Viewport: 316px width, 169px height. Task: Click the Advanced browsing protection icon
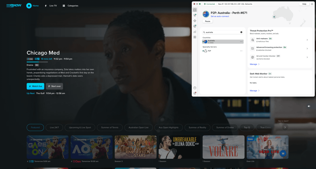pyautogui.click(x=252, y=49)
